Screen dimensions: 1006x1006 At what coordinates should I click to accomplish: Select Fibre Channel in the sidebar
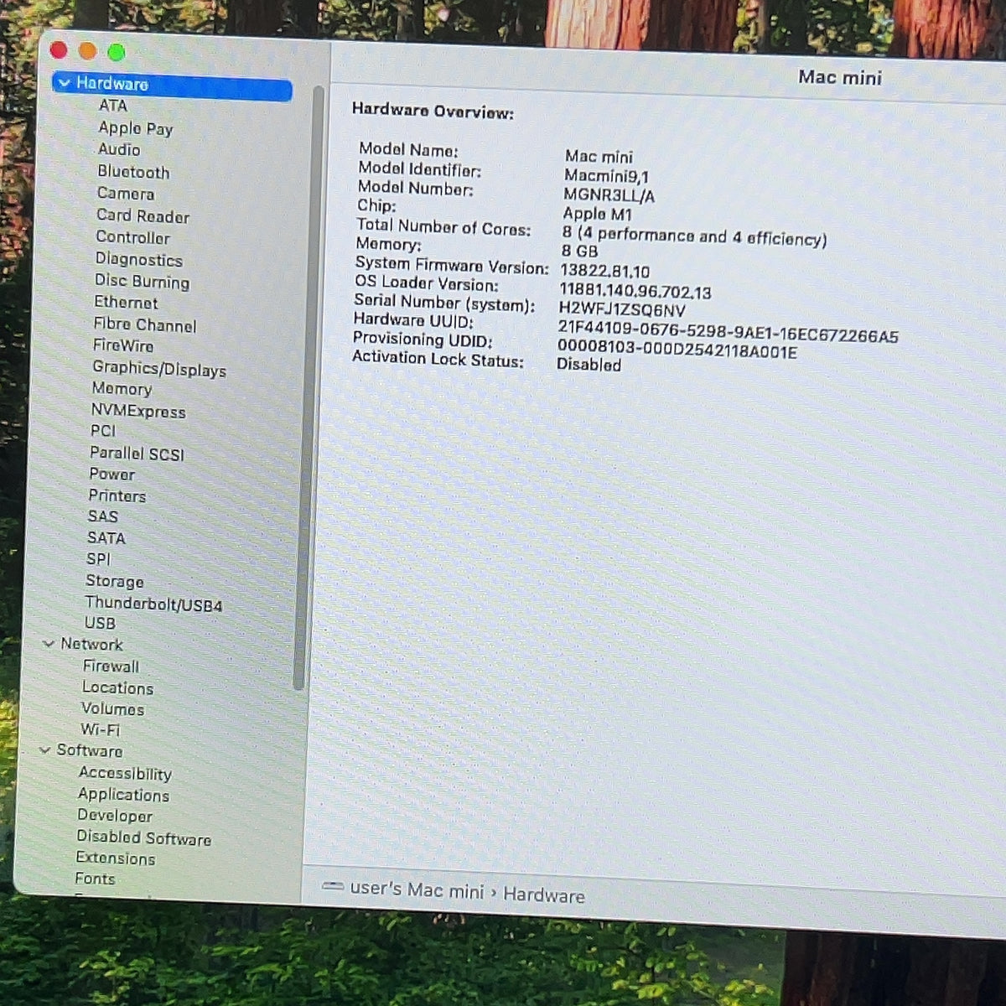144,325
